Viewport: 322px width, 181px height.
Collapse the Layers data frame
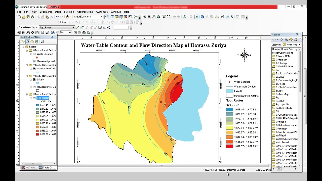(x=23, y=47)
